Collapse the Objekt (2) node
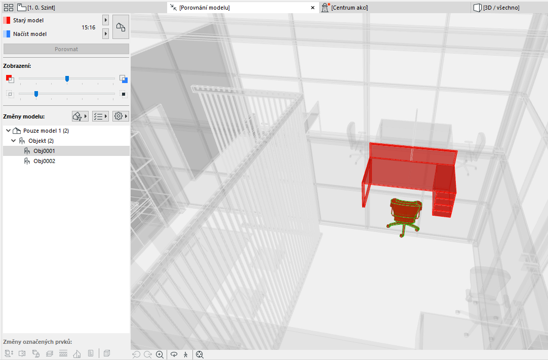The image size is (548, 360). point(13,140)
